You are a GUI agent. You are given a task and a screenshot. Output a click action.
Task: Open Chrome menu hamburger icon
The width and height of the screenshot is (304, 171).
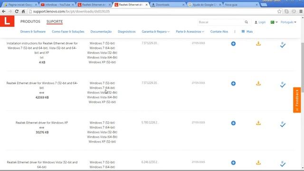[301, 11]
